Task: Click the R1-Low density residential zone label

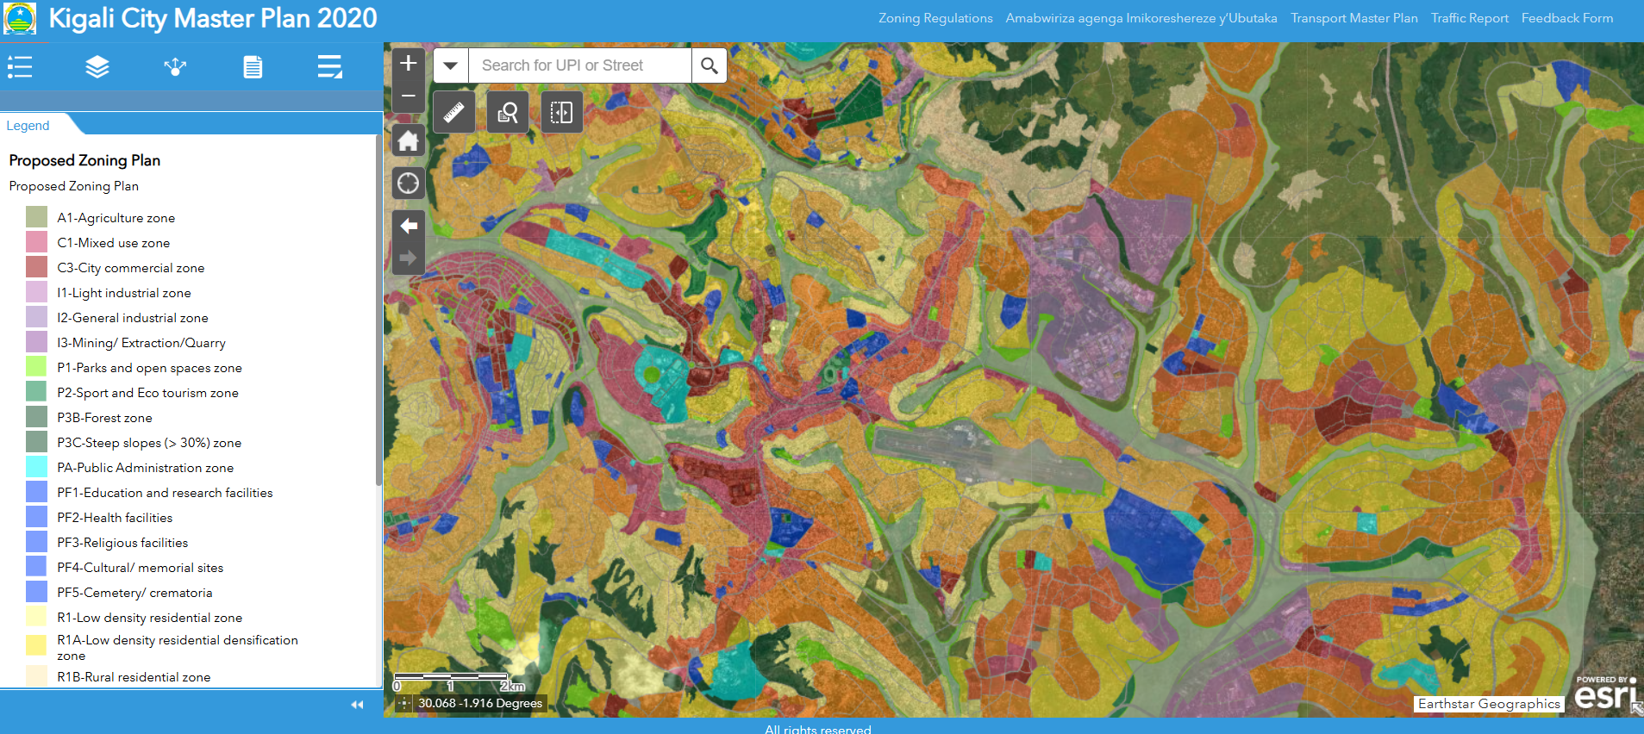Action: point(150,618)
